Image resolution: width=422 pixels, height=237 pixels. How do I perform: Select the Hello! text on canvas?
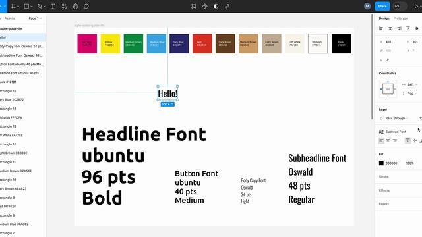(x=167, y=93)
